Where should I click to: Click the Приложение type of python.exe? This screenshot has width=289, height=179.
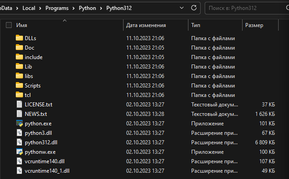coord(207,124)
